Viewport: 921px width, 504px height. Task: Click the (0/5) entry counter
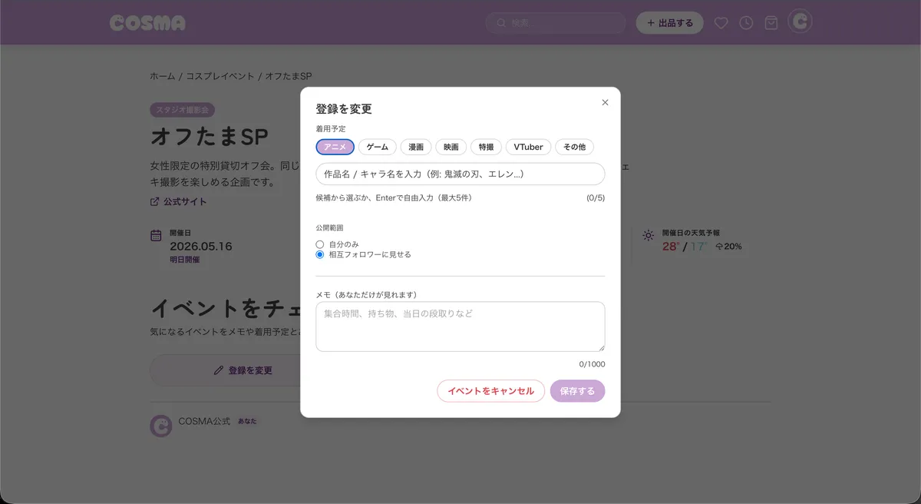596,198
